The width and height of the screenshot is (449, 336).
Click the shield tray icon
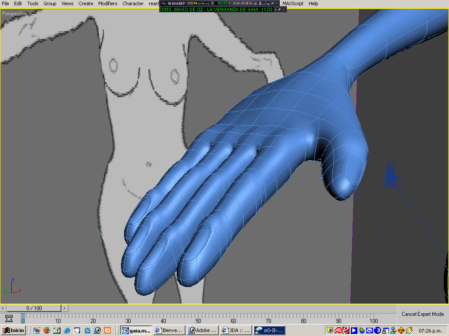(330, 331)
